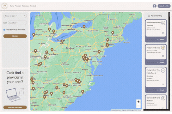Image resolution: width=172 pixels, height=114 pixels.
Task: Open the Resources menu item
Action: (26, 6)
